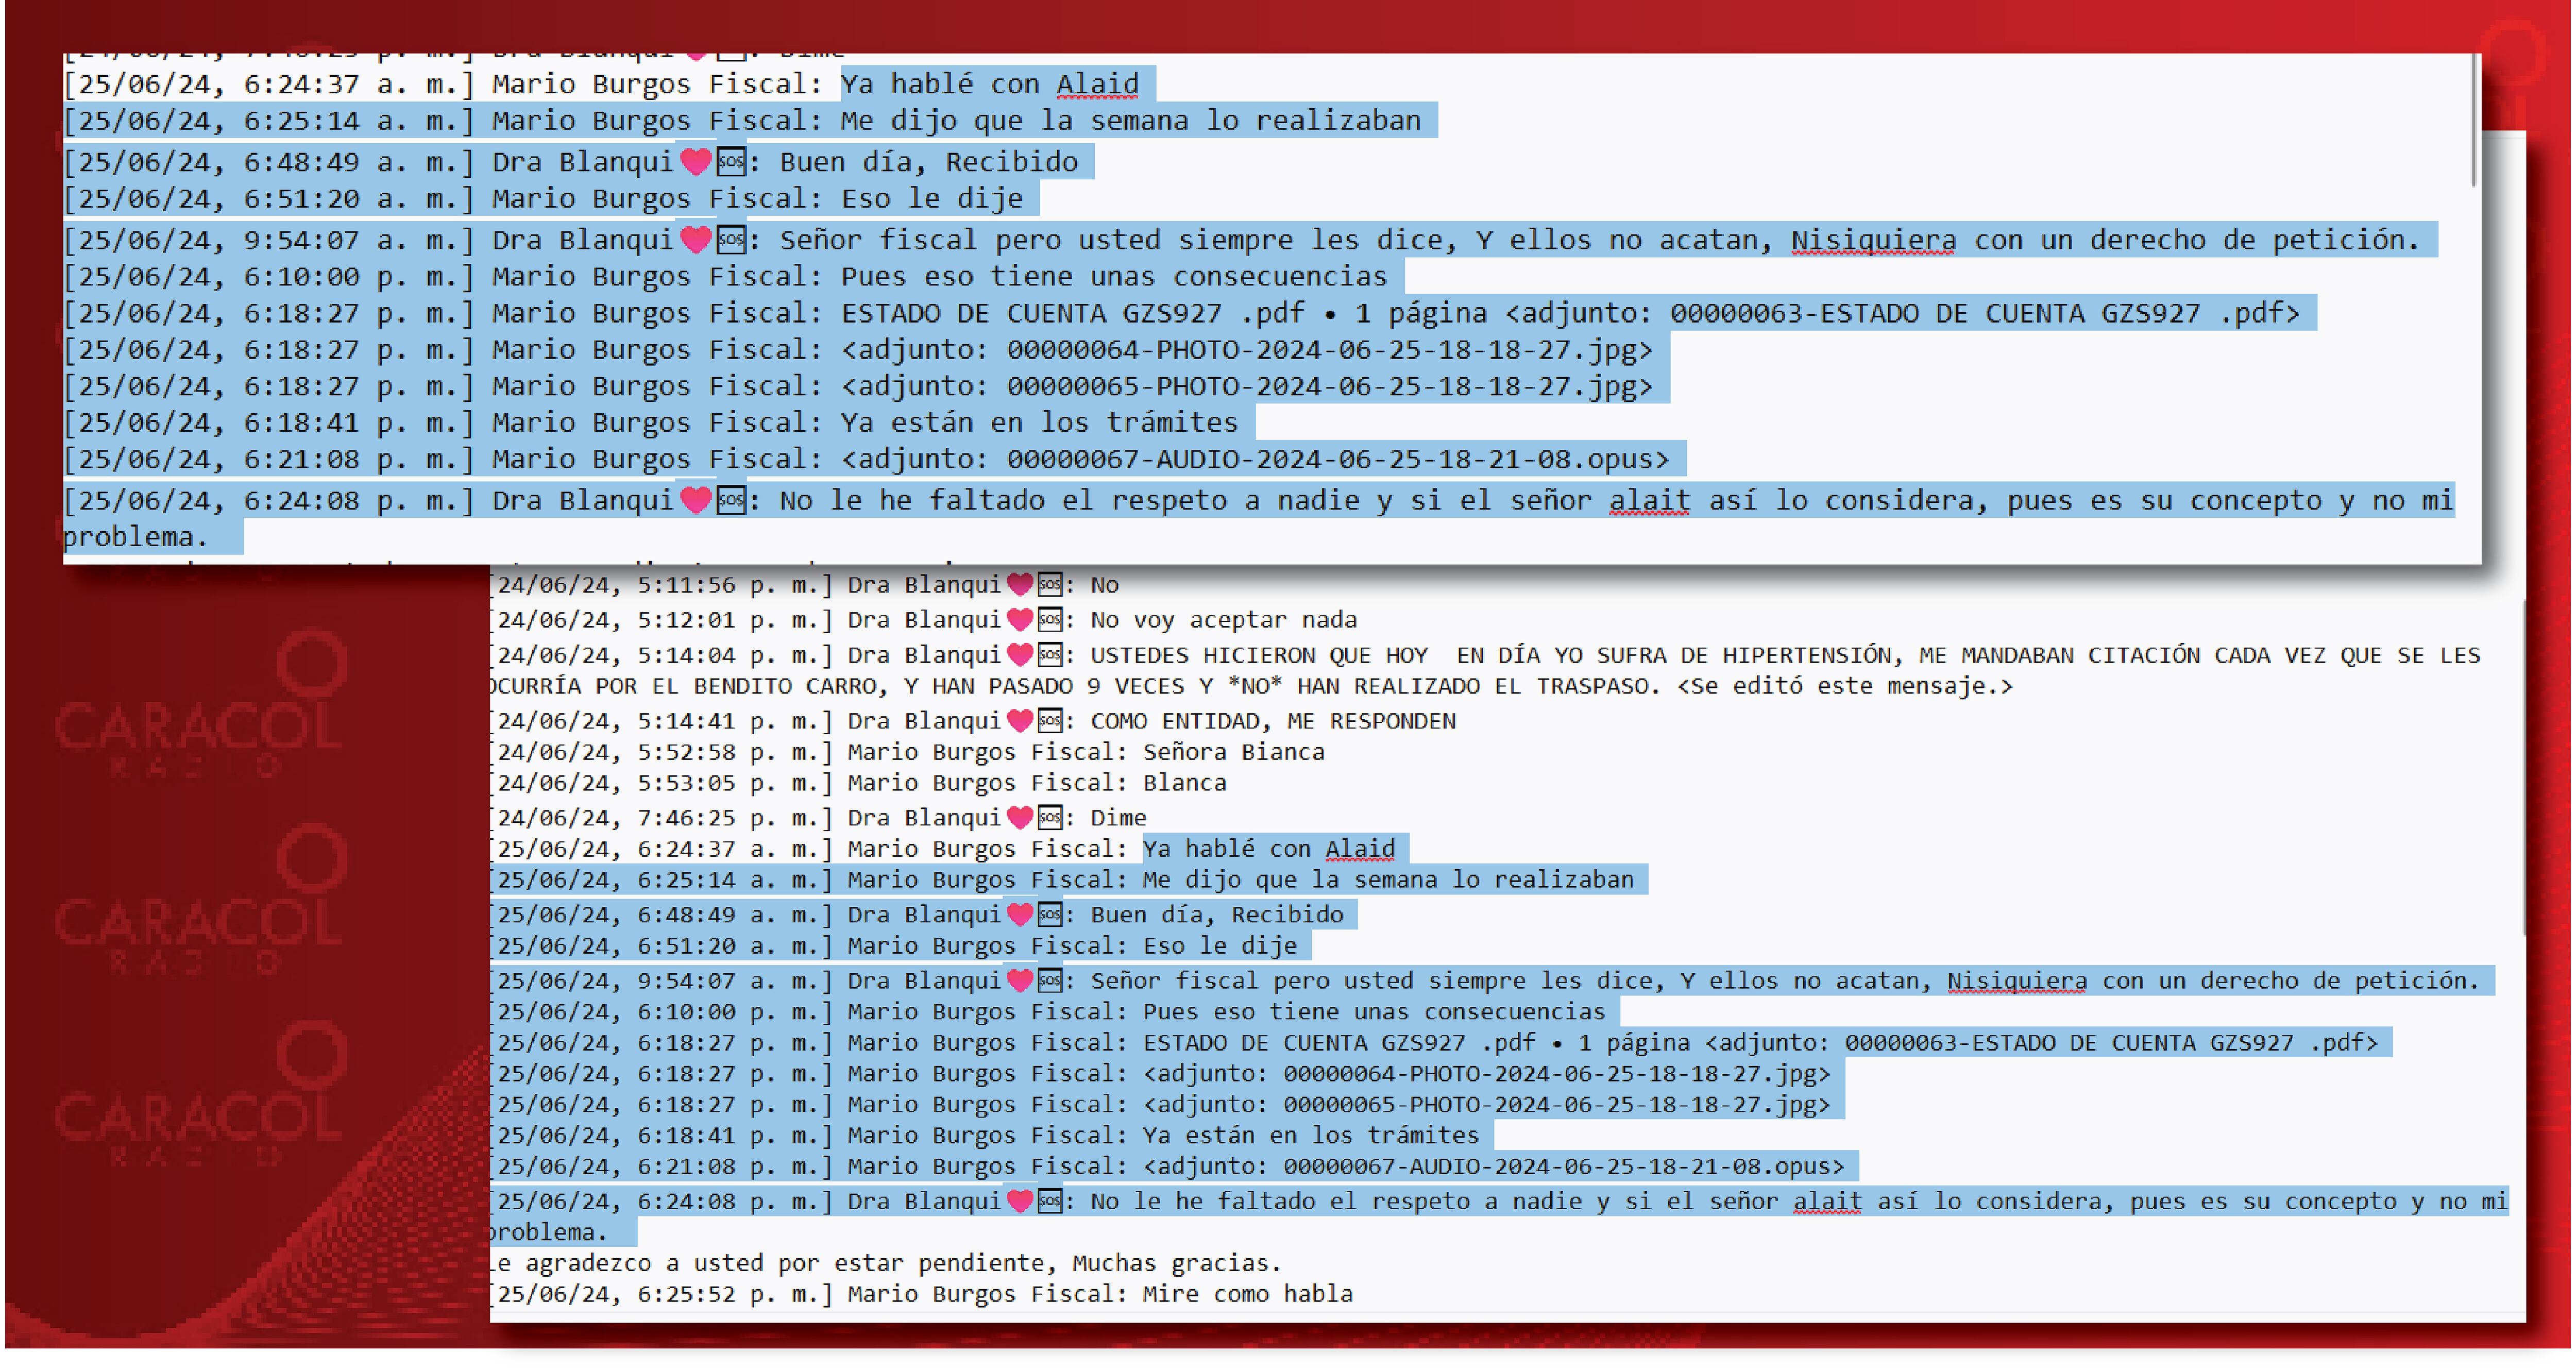Click heart emoji in the lower 'Dime' message
The height and width of the screenshot is (1370, 2576).
[x=1019, y=818]
